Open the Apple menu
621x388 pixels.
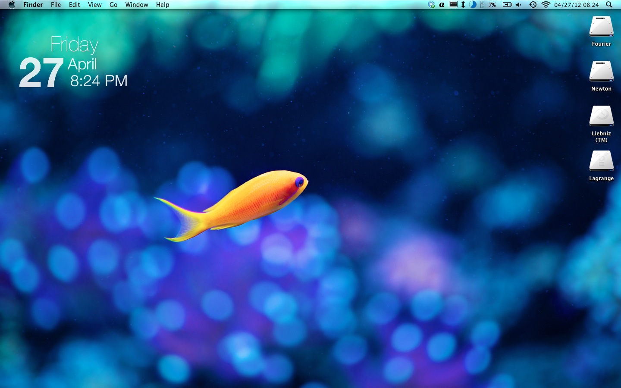pos(12,5)
